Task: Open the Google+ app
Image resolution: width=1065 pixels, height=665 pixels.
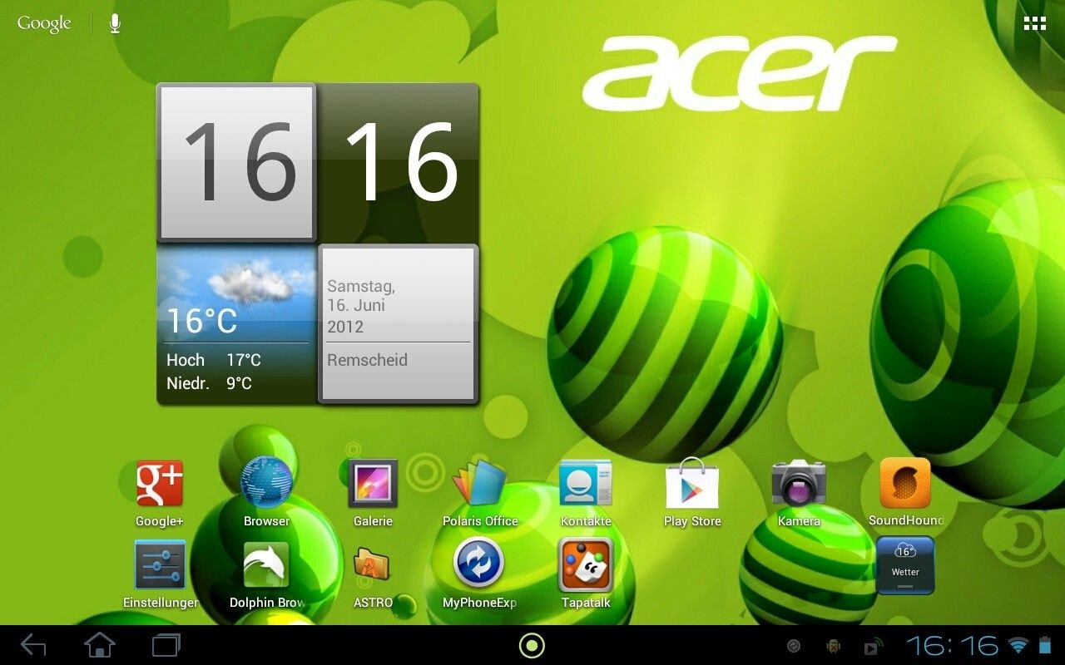Action: pos(159,494)
